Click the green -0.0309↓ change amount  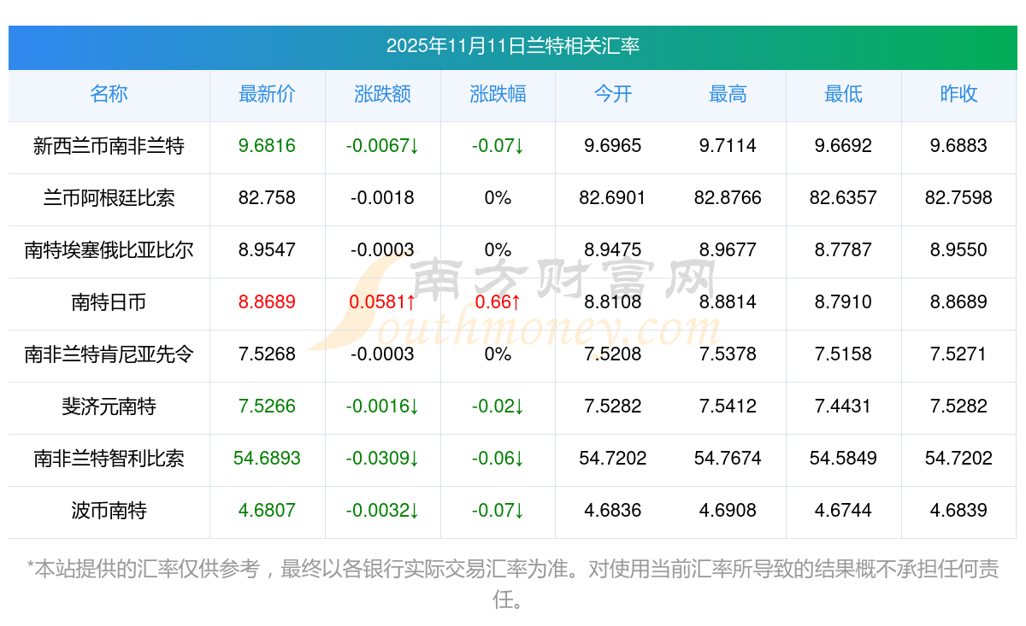pos(382,459)
